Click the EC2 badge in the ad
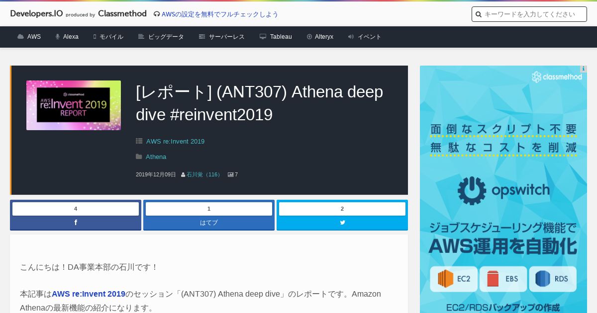 click(x=454, y=279)
